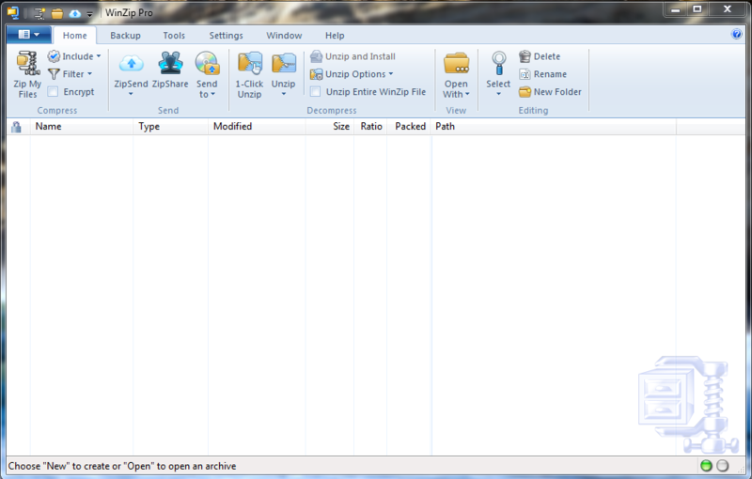Click the green status indicator light
The width and height of the screenshot is (752, 479).
706,466
